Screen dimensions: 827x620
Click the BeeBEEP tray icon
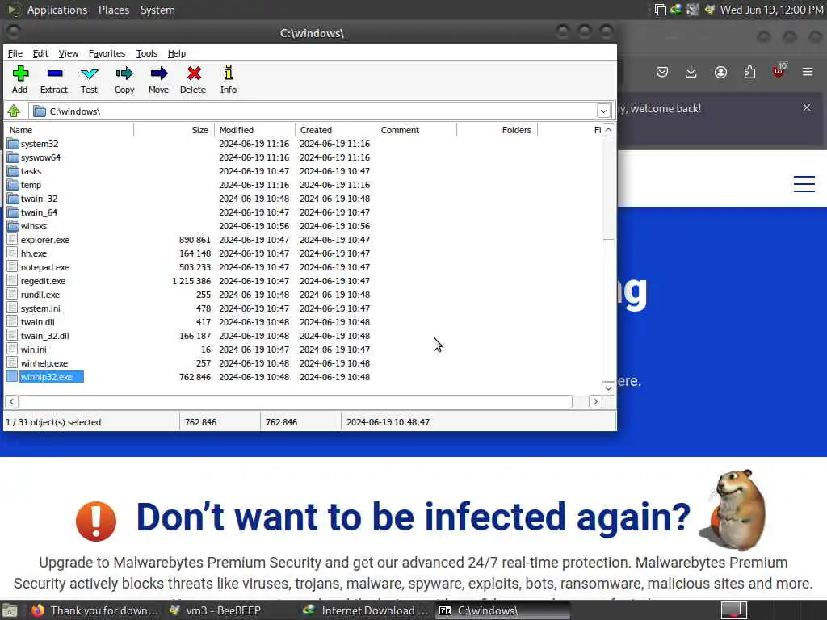709,10
